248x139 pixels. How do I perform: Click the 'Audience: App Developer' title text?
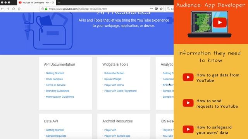pos(211,5)
